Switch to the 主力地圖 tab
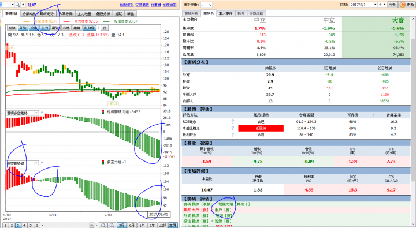 (x=84, y=14)
